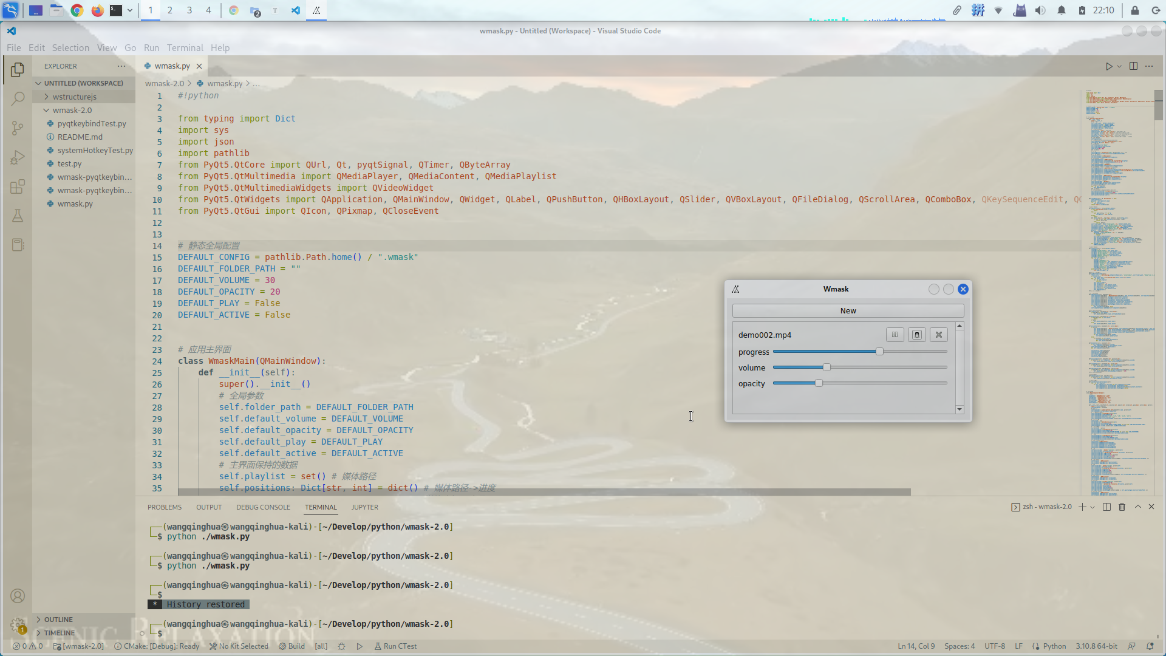Open systemHotkeyTest.py in explorer
Viewport: 1166px width, 656px height.
(x=95, y=150)
